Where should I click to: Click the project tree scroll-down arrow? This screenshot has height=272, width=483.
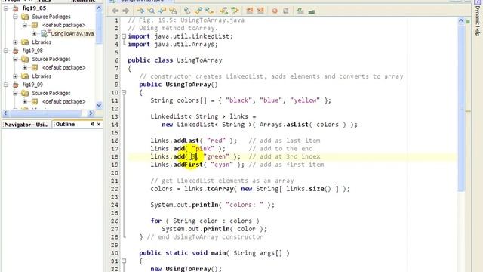pyautogui.click(x=99, y=105)
